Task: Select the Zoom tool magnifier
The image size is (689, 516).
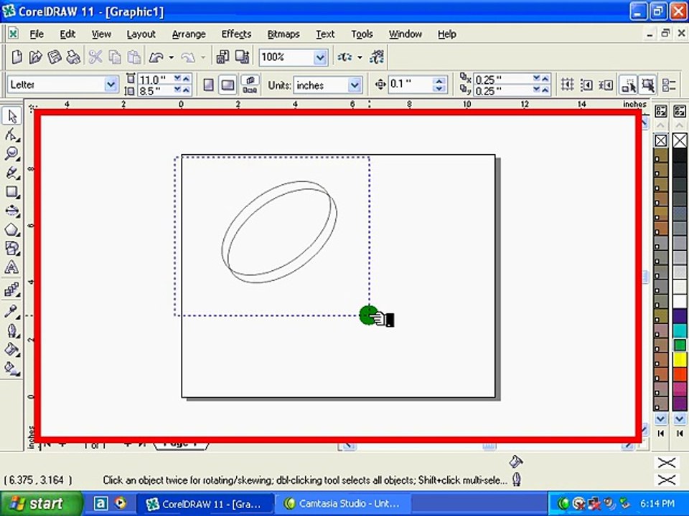Action: point(11,153)
